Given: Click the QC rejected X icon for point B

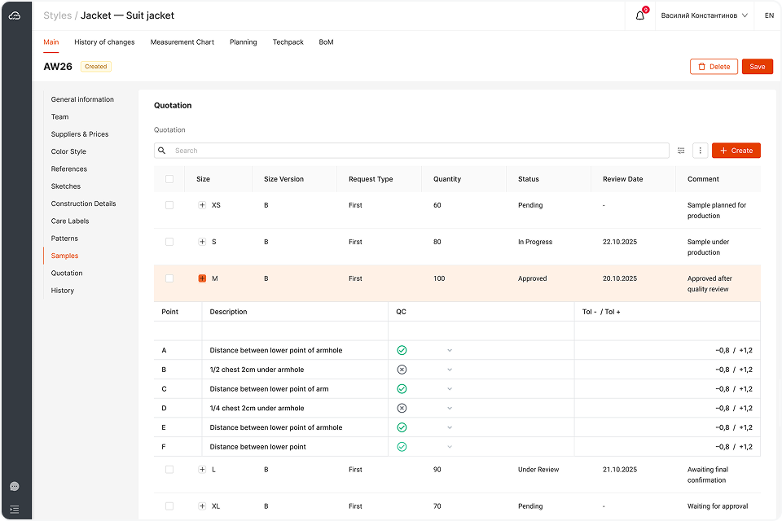Looking at the screenshot, I should click(402, 370).
